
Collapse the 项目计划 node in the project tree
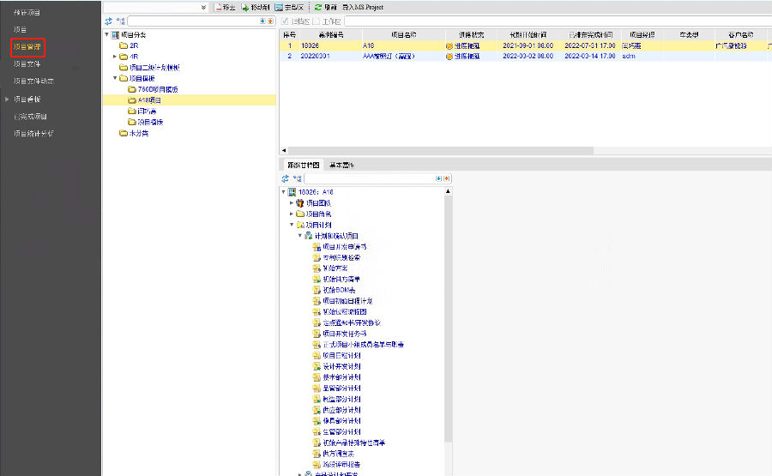tap(292, 225)
